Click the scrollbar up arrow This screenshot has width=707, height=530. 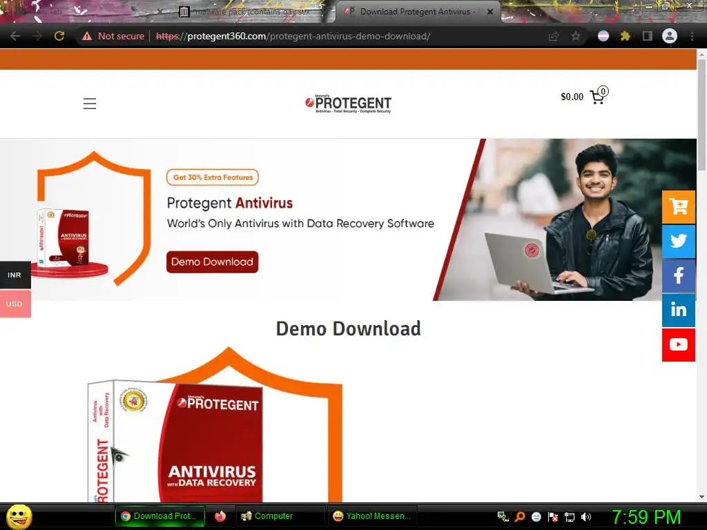coord(701,55)
